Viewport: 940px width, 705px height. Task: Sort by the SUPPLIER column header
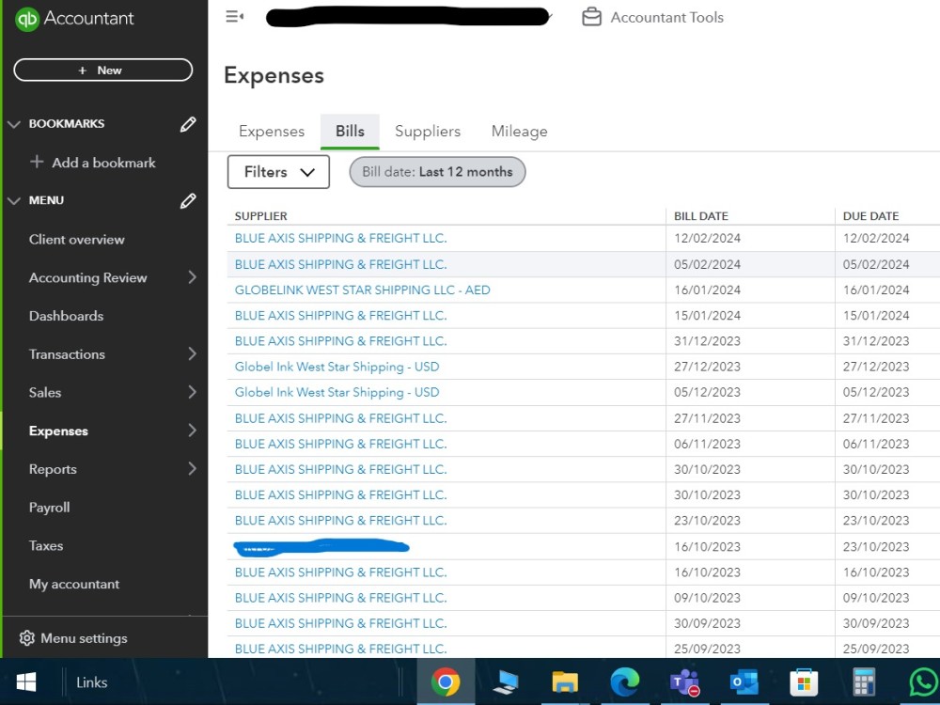260,216
